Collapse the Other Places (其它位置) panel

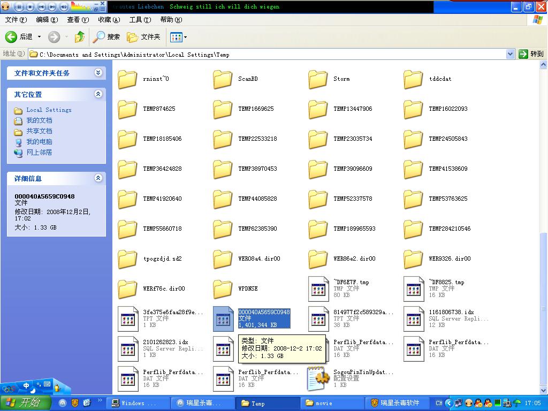click(x=98, y=94)
